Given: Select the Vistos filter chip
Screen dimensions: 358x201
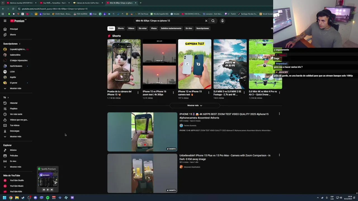Looking at the screenshot, I should tap(154, 28).
